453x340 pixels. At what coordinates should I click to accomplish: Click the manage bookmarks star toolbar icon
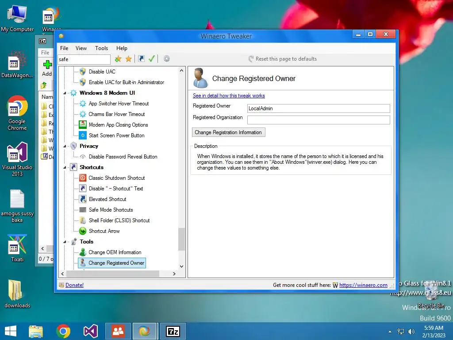pos(129,59)
